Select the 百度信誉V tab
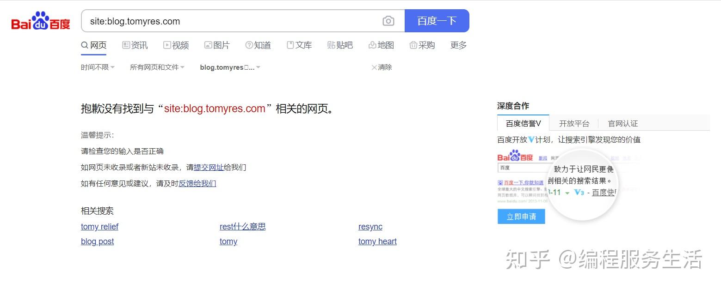The height and width of the screenshot is (289, 721). [523, 123]
